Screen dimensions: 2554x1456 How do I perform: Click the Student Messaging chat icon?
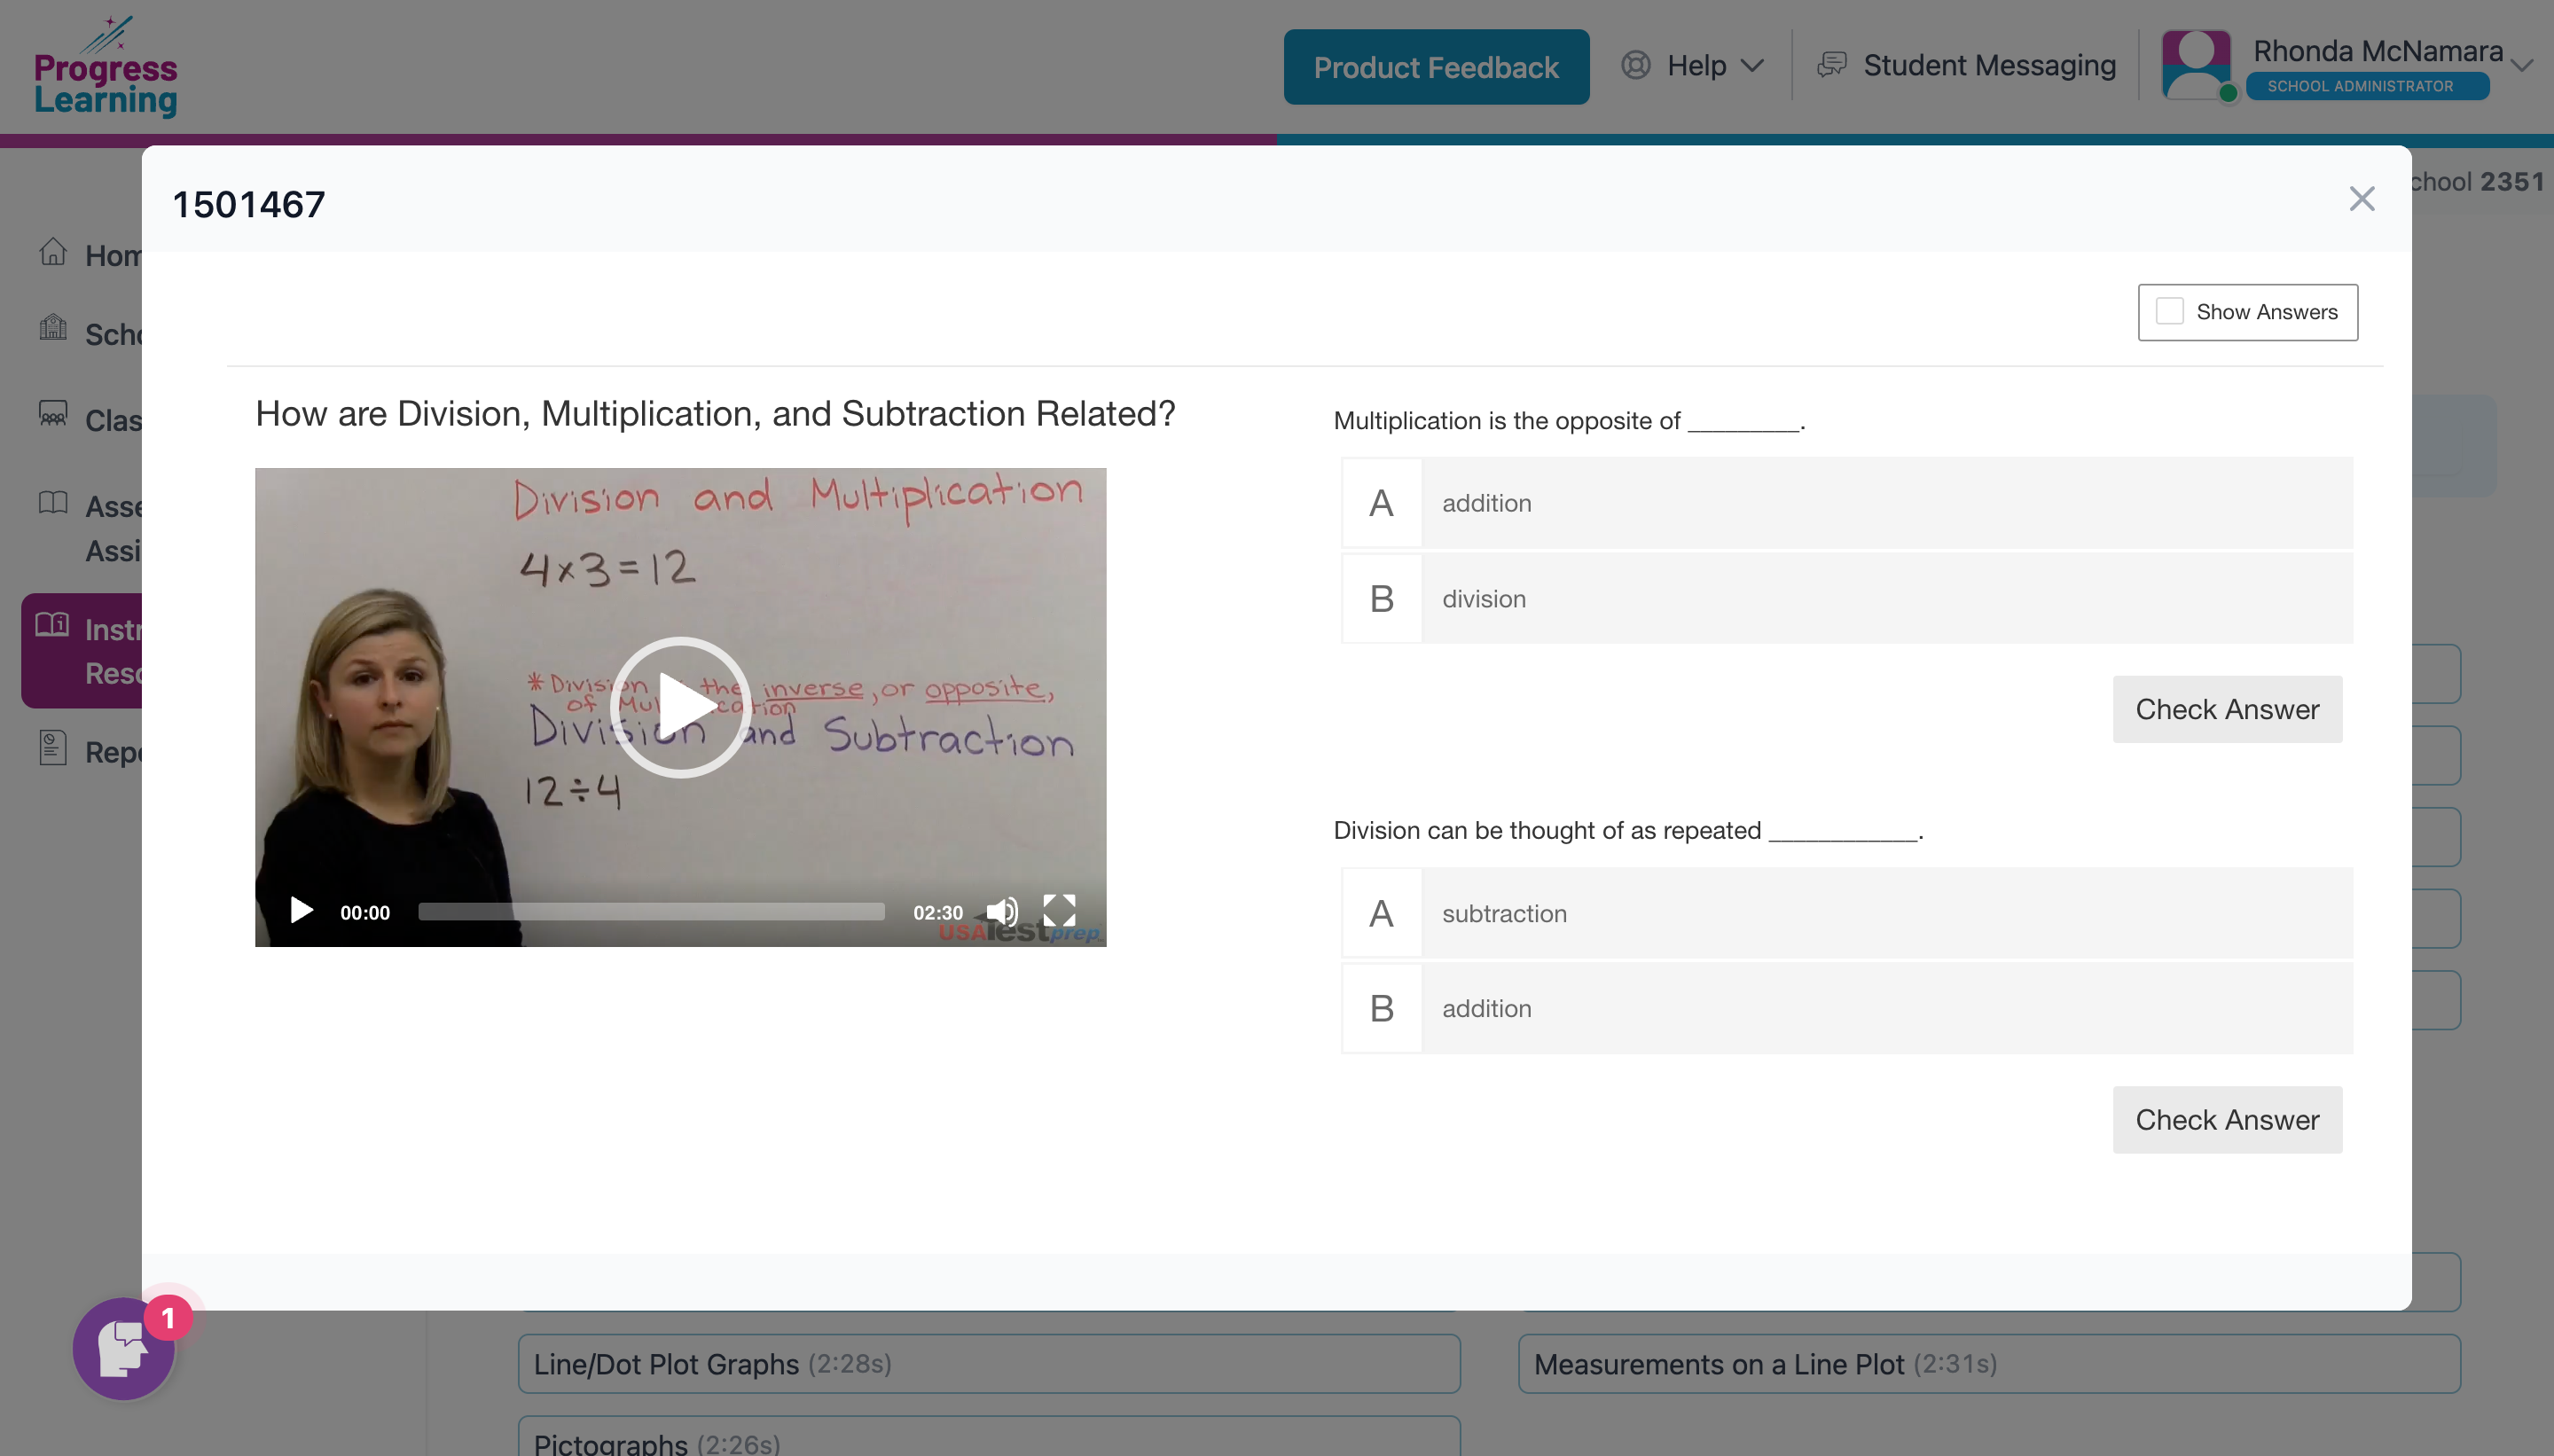[1832, 65]
